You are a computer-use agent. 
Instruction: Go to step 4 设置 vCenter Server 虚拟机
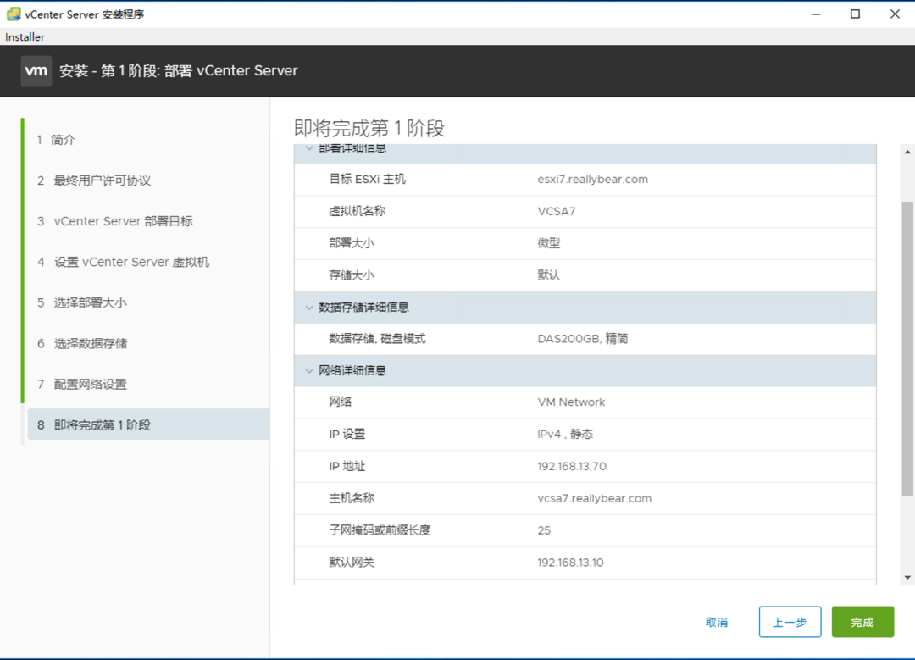pyautogui.click(x=123, y=262)
